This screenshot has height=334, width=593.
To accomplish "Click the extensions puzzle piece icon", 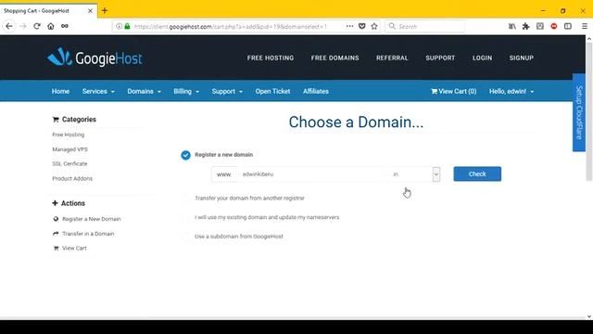I will (526, 26).
